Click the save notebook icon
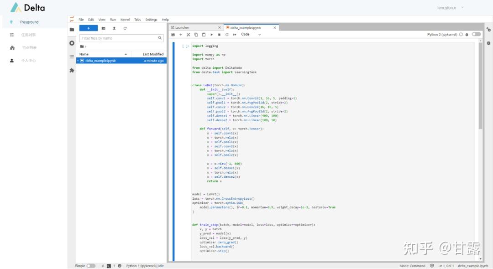 click(173, 35)
